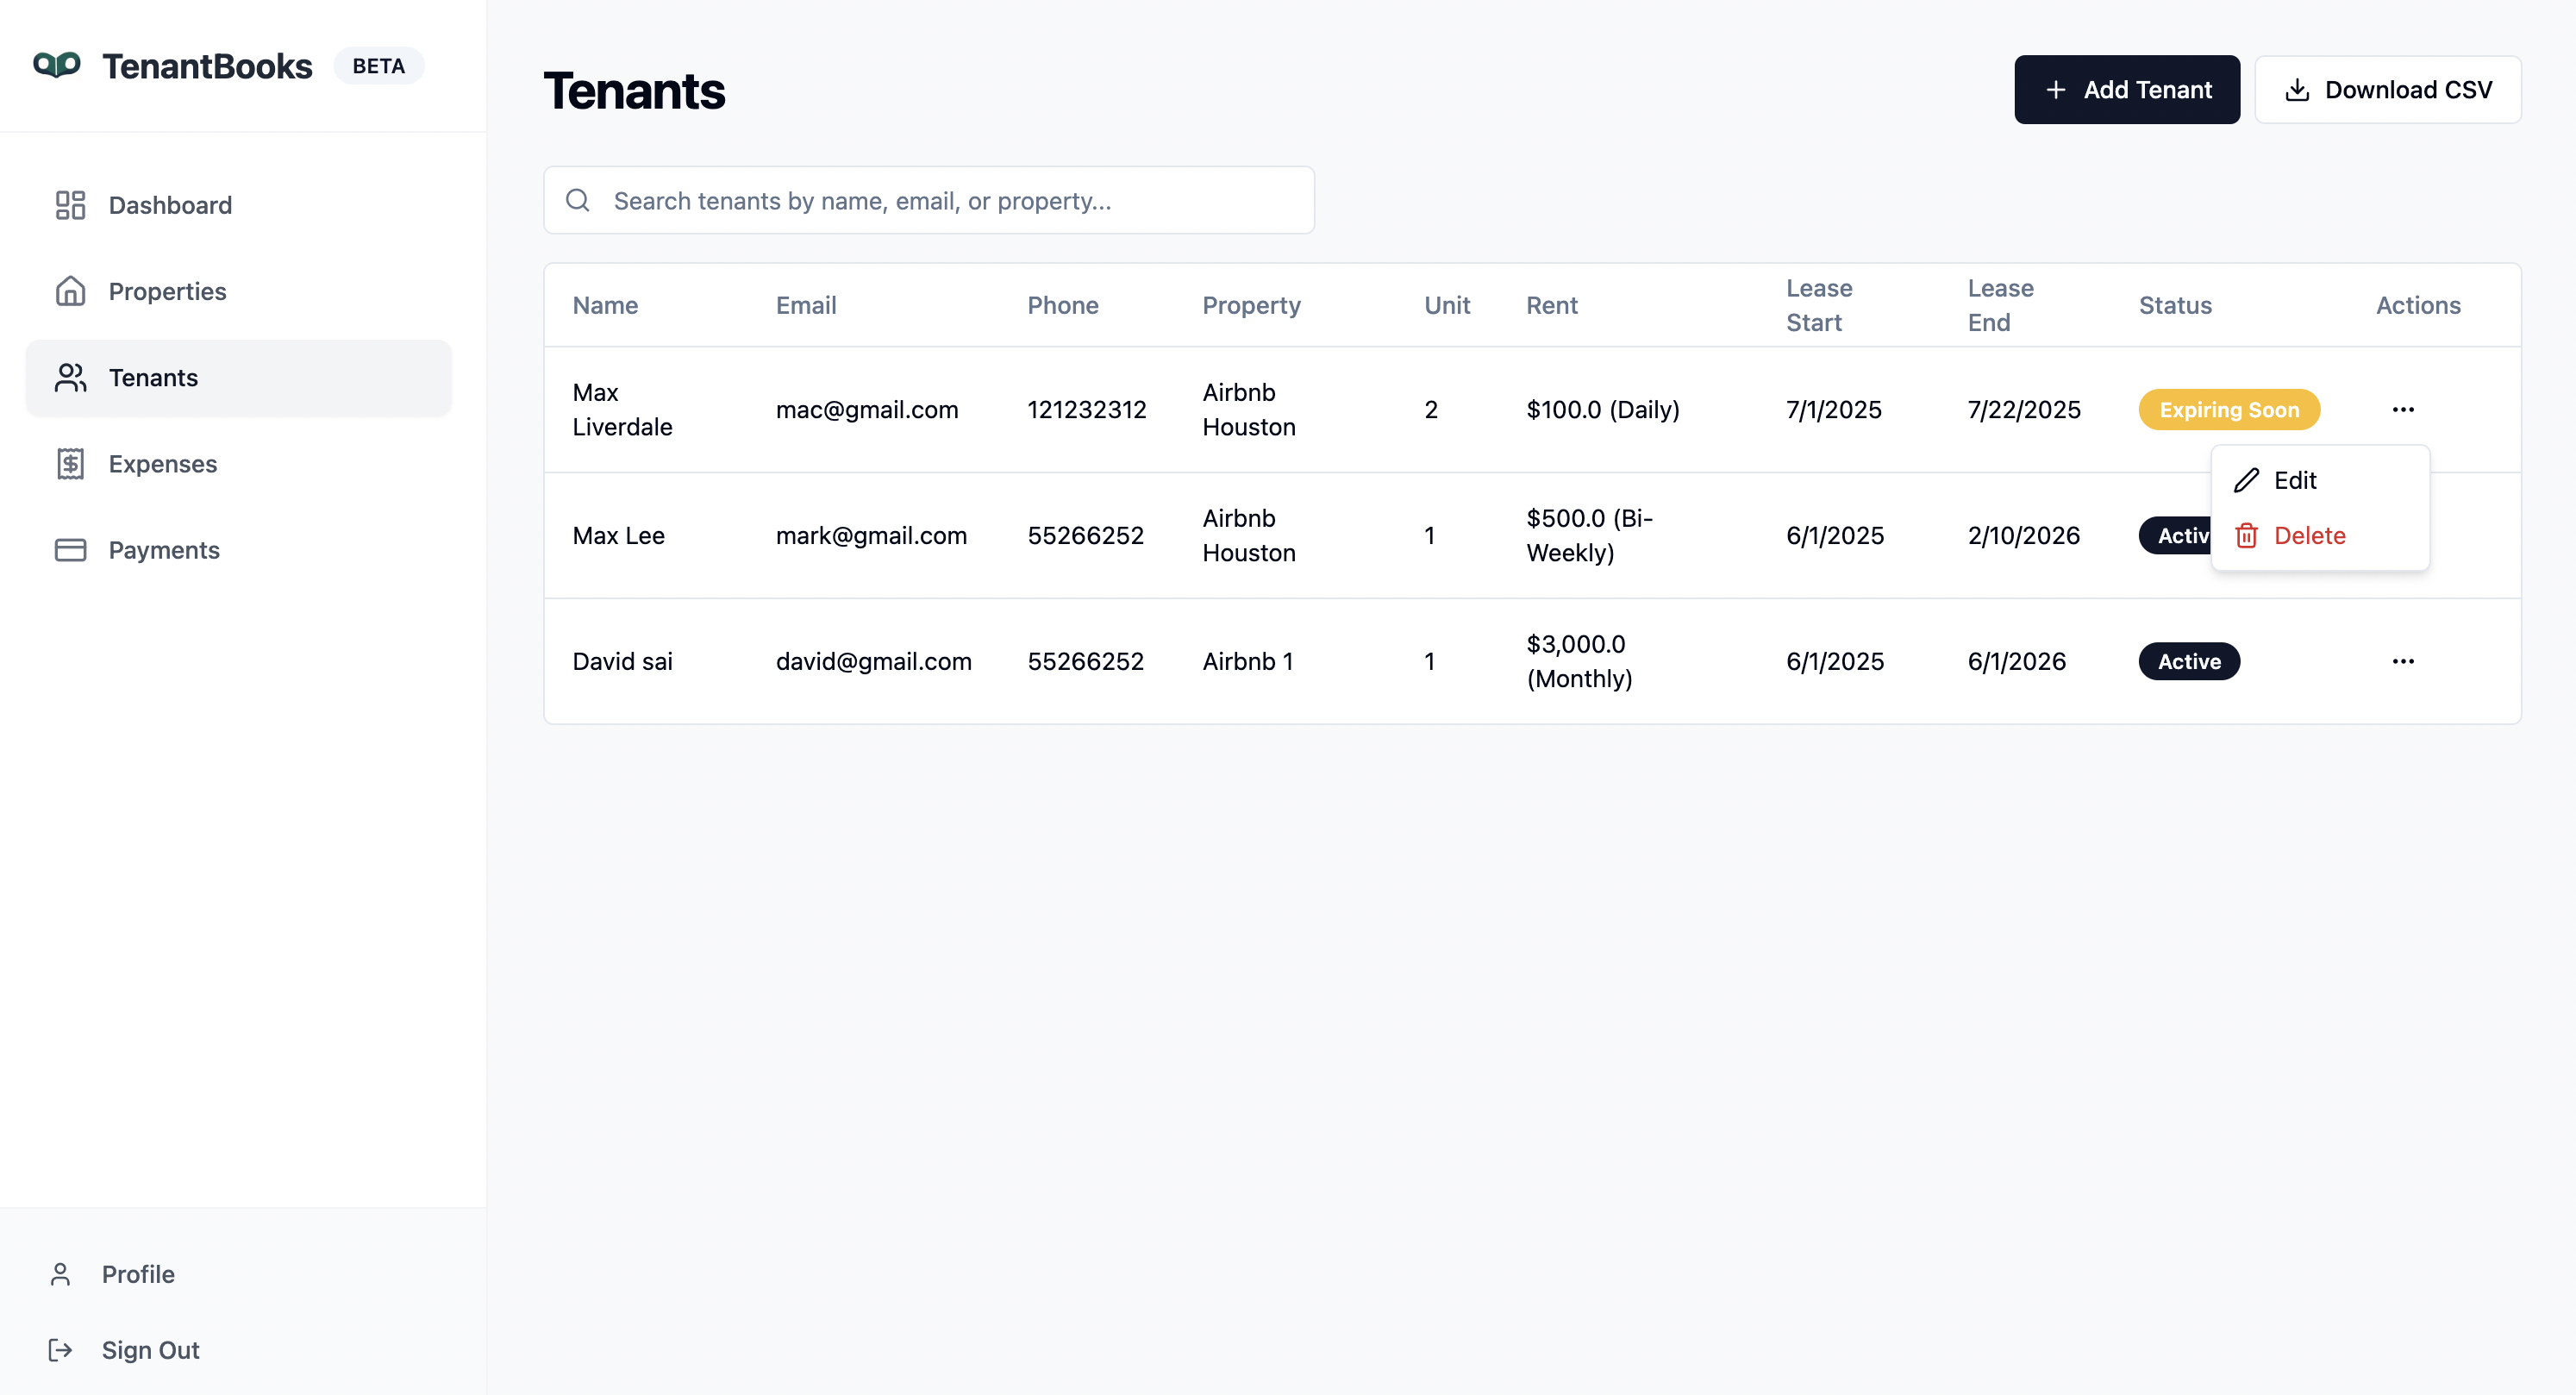Click Max Lee's phone 55266252
The height and width of the screenshot is (1395, 2576).
pos(1085,535)
